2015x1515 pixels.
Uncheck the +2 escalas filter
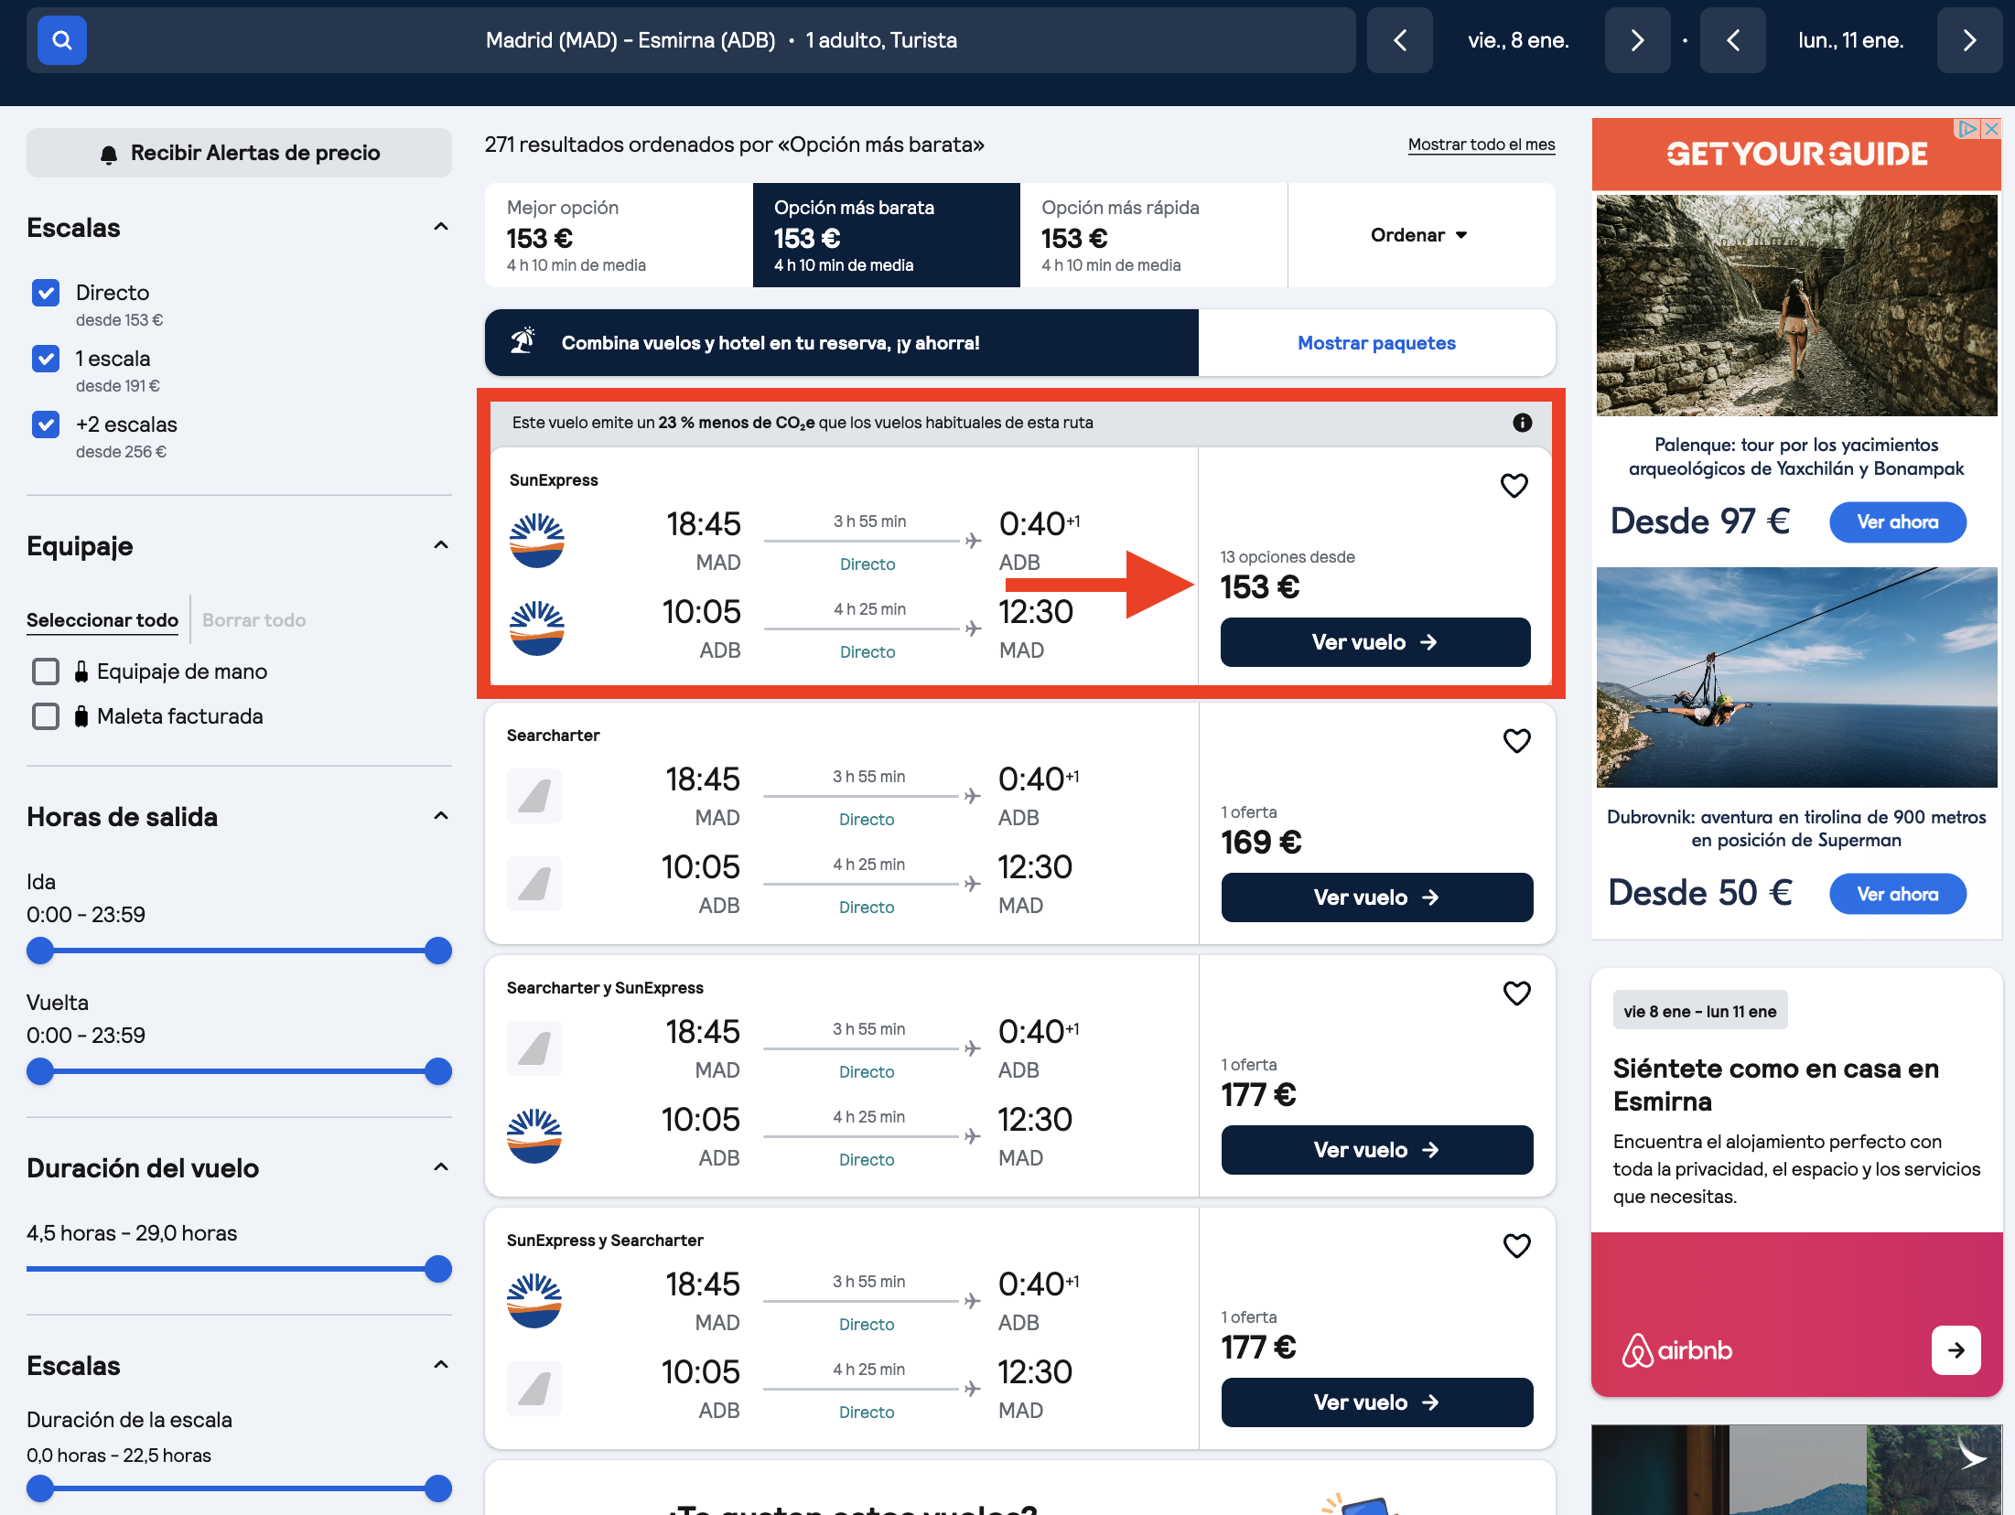tap(46, 424)
